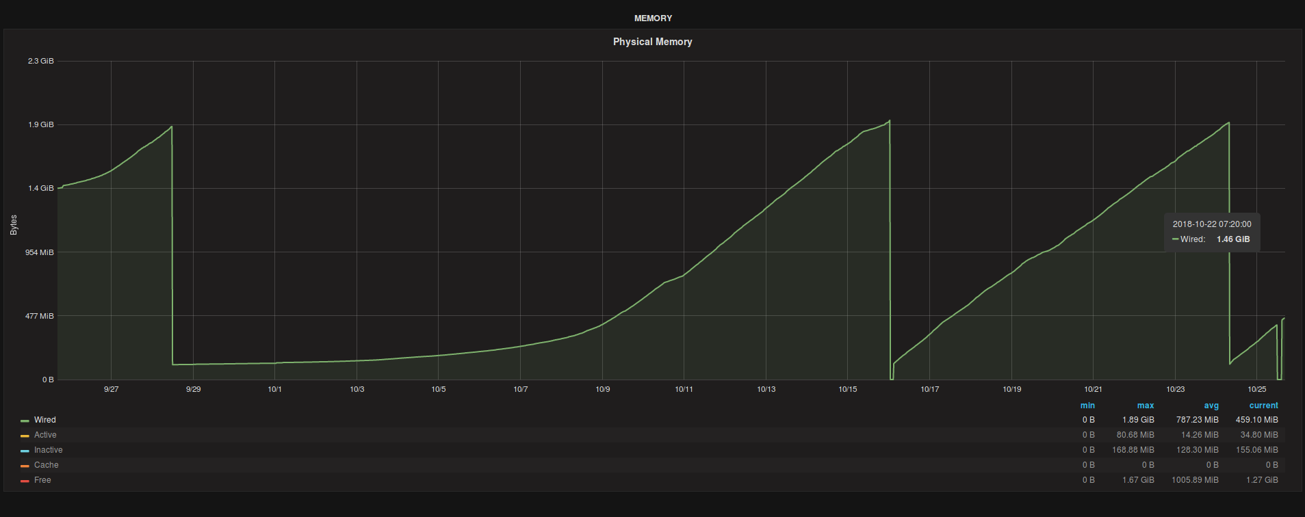The width and height of the screenshot is (1305, 517).
Task: Sort legend by the min column
Action: click(x=1087, y=406)
